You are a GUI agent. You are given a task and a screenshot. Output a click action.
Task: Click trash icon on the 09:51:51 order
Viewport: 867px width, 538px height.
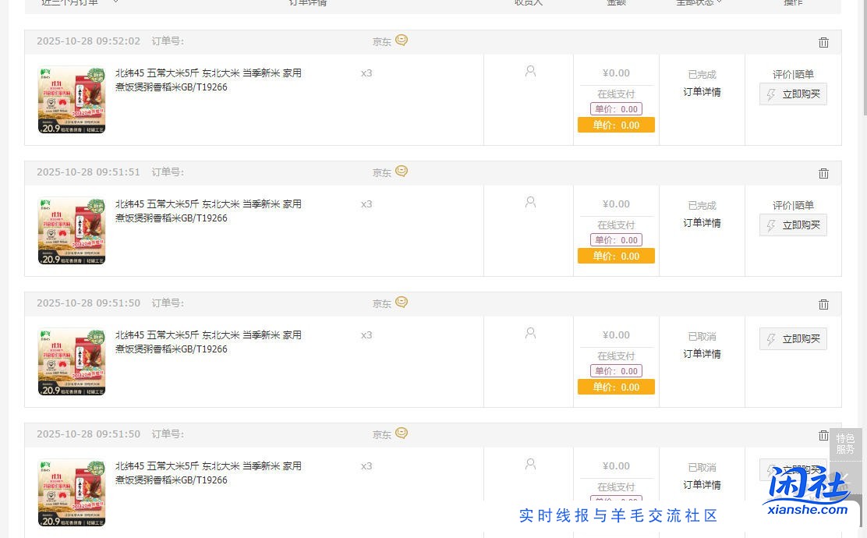[823, 174]
